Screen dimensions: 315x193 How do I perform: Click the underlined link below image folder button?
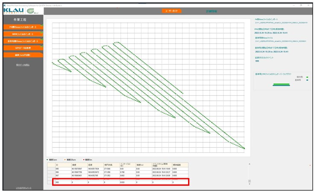[x=23, y=65]
